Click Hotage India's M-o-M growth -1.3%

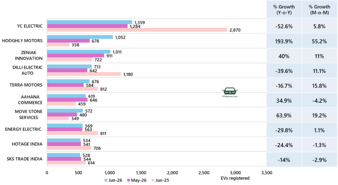(320, 145)
